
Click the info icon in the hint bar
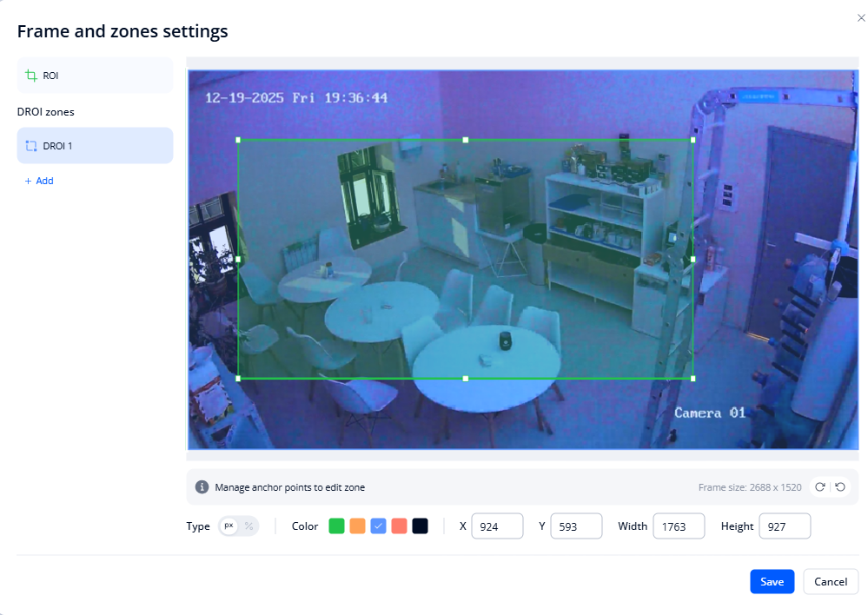(201, 486)
